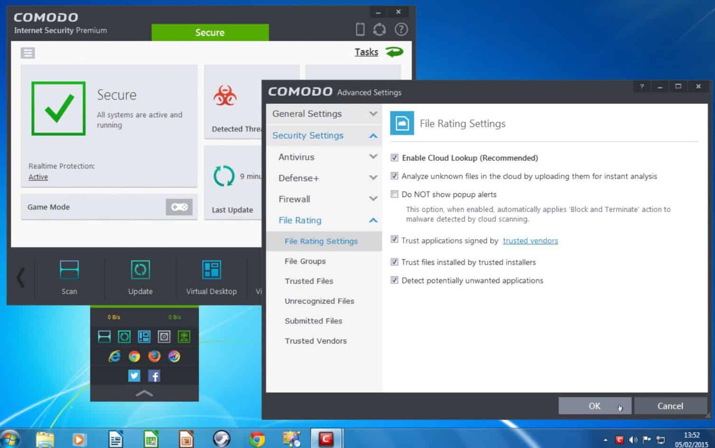Click the volume icon in system tray
This screenshot has width=715, height=448.
(633, 440)
